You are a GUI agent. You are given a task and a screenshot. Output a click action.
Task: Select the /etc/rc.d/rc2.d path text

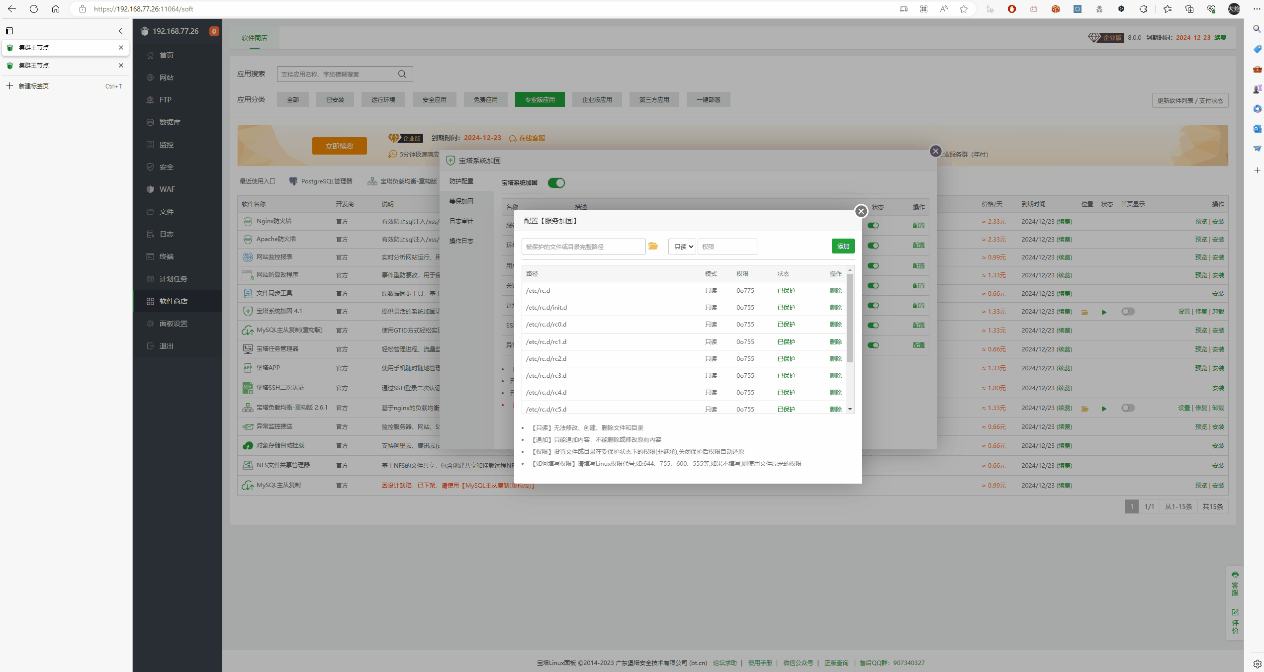(546, 359)
